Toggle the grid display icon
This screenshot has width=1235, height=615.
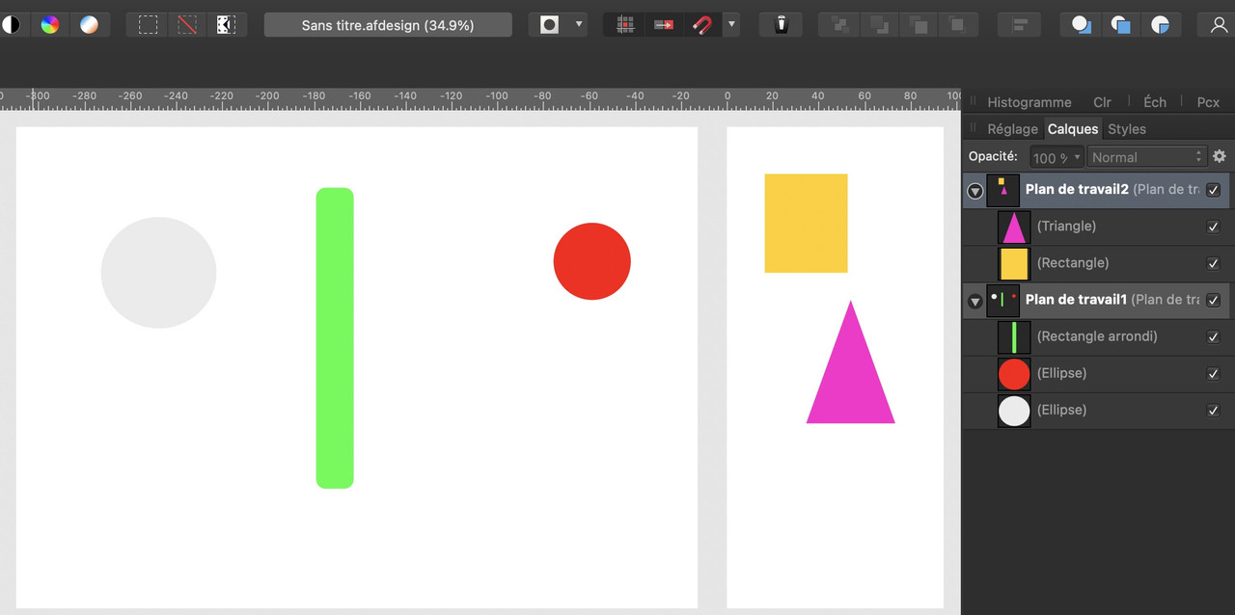coord(625,25)
